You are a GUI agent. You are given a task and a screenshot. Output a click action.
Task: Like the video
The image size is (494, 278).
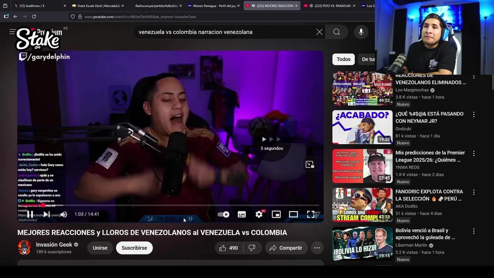[x=228, y=248]
